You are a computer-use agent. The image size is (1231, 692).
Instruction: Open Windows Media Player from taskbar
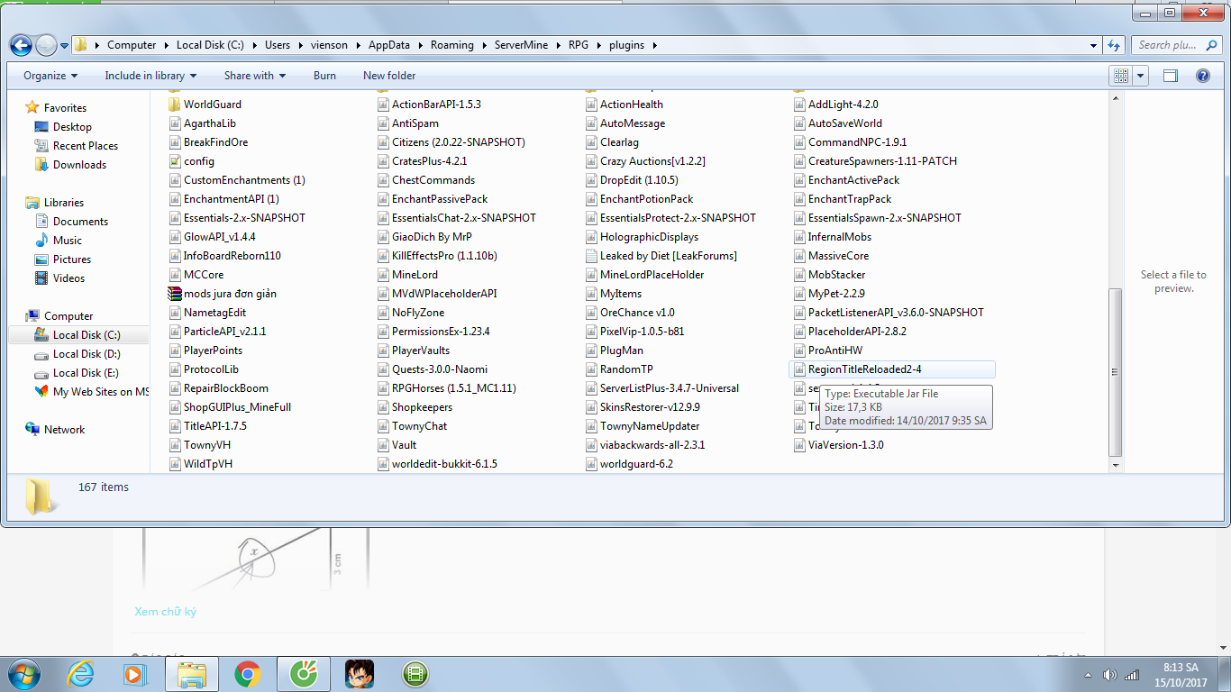(x=135, y=673)
